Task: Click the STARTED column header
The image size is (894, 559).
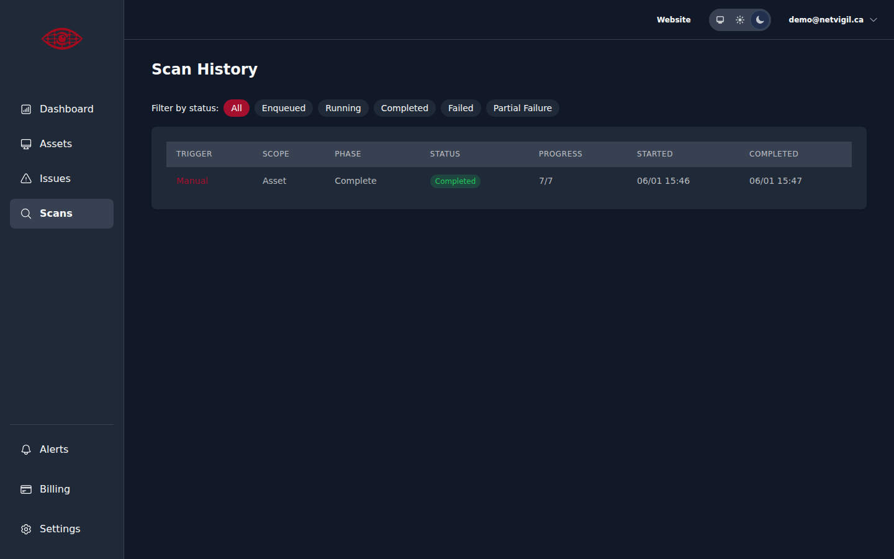Action: coord(655,154)
